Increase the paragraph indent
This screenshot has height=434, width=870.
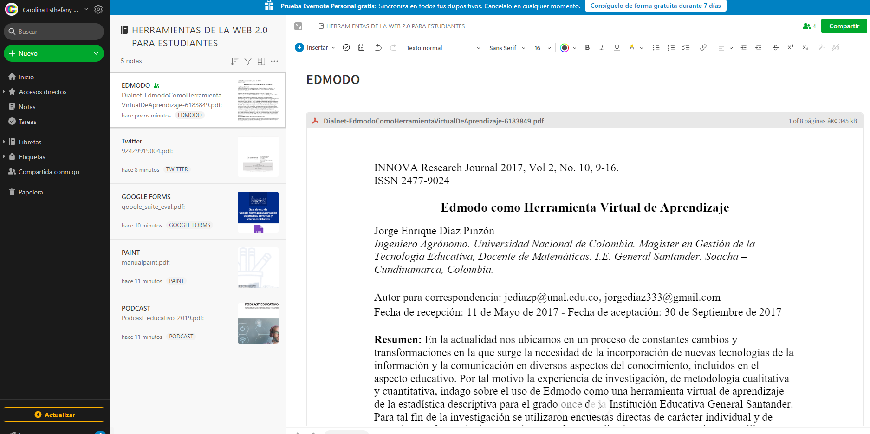(x=744, y=47)
